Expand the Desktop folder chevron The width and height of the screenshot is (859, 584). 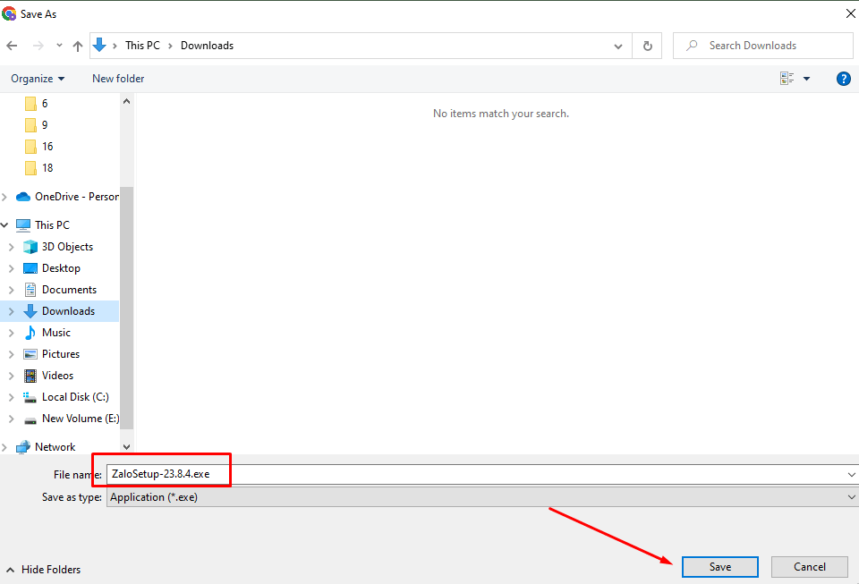click(11, 268)
